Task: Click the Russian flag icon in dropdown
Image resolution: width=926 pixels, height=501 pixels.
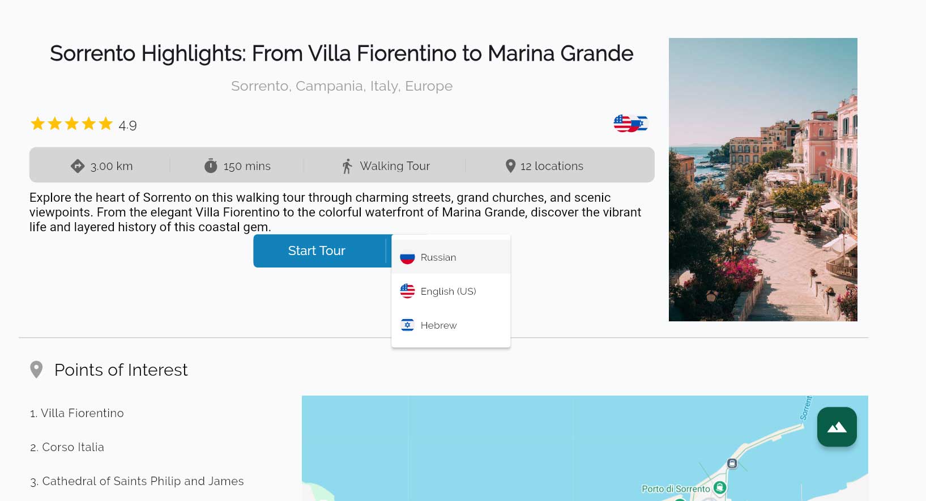Action: pyautogui.click(x=407, y=257)
